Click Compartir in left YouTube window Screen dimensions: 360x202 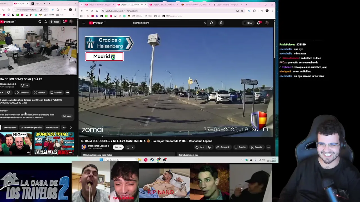(x=22, y=93)
